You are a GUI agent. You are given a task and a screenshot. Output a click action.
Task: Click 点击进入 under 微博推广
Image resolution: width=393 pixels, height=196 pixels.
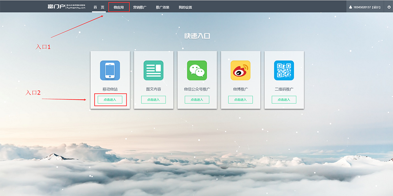point(241,100)
